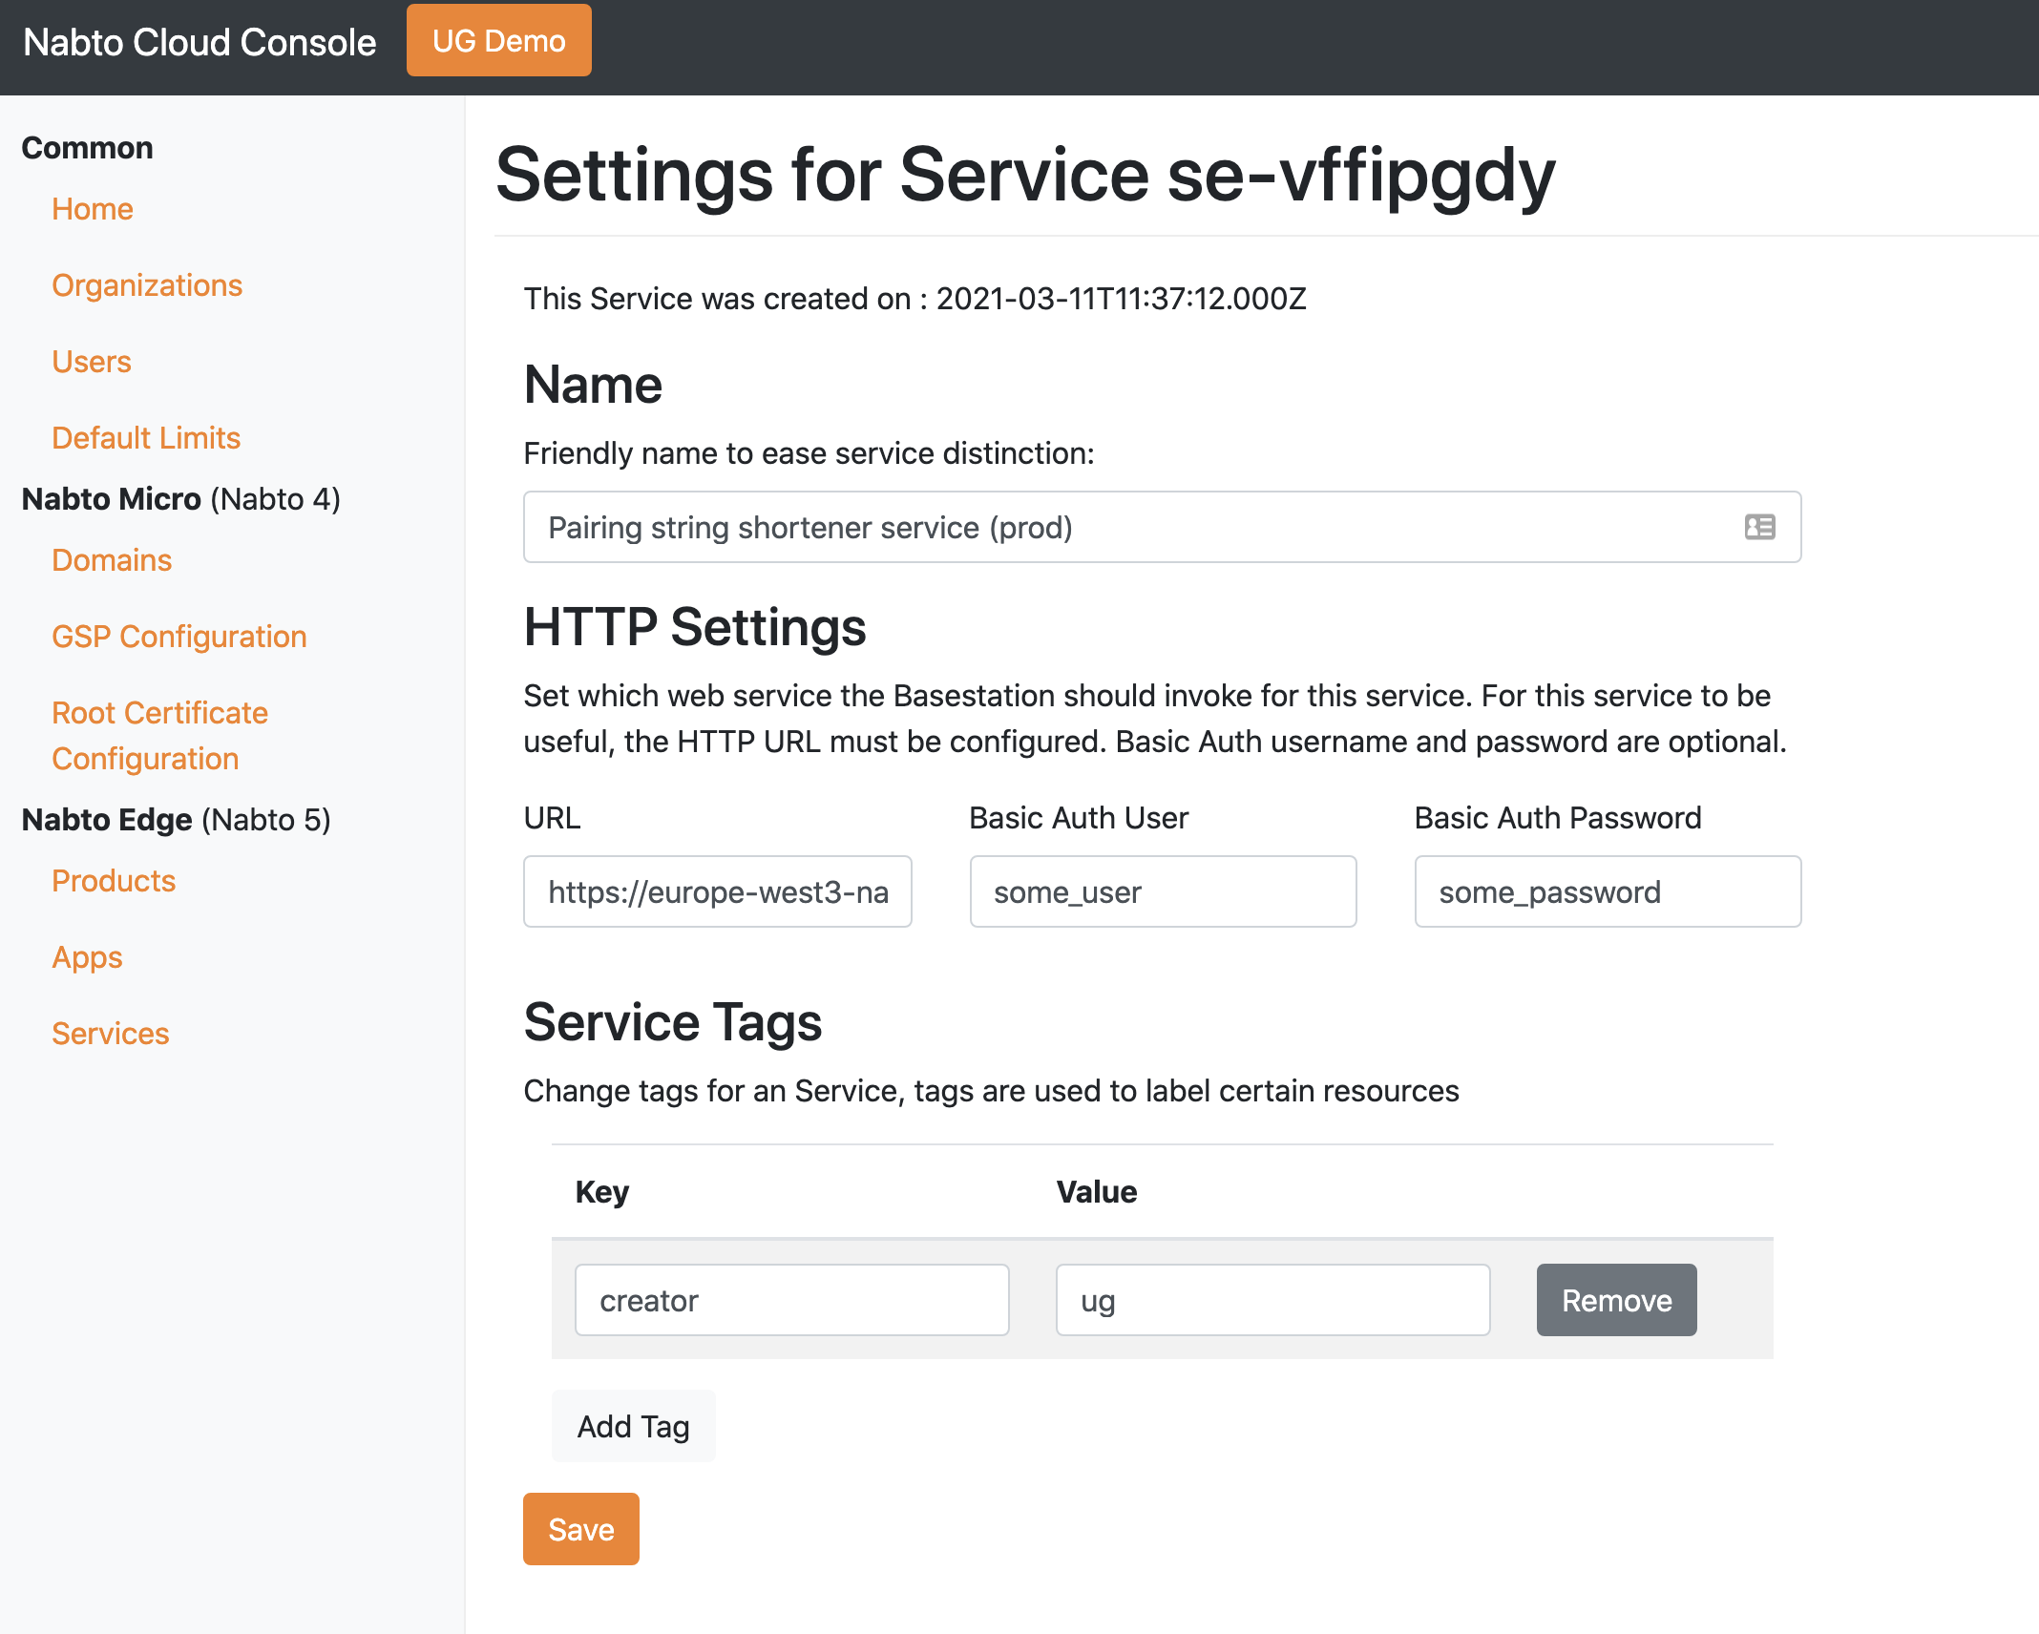Navigate to Services sidebar link
The width and height of the screenshot is (2039, 1634).
(111, 1034)
